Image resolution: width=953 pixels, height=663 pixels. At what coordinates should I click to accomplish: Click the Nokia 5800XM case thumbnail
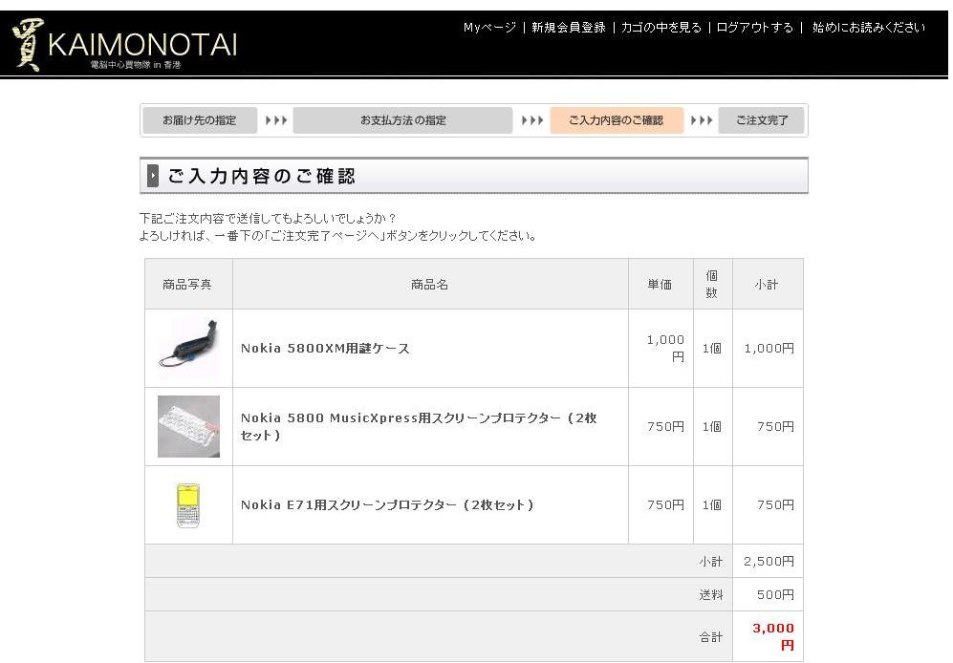[x=188, y=348]
